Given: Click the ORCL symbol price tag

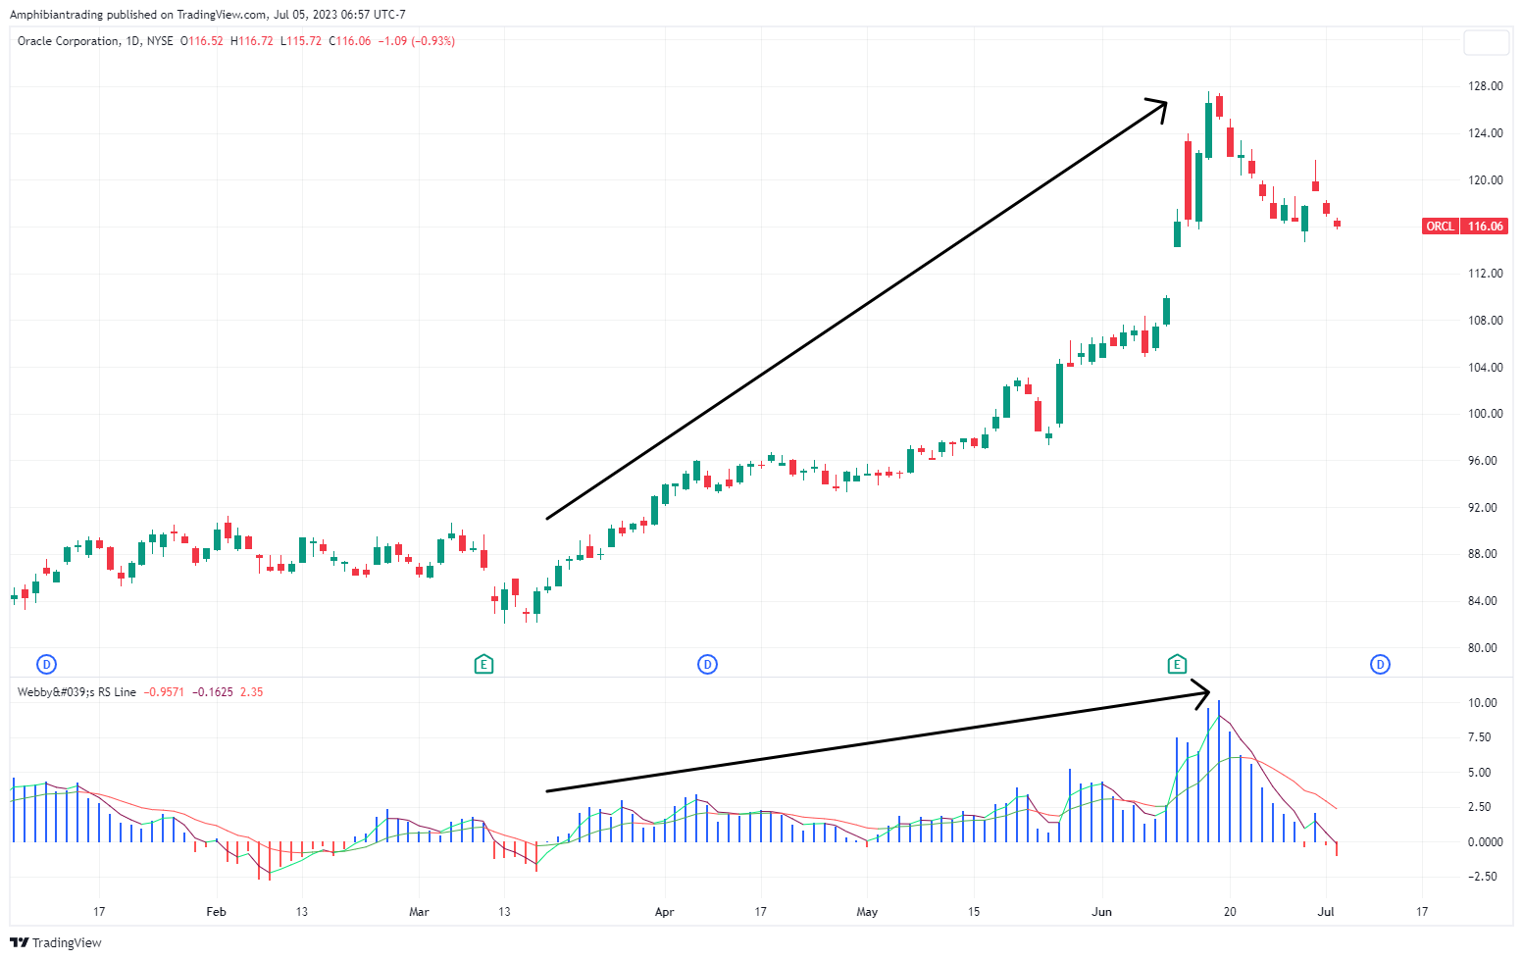Looking at the screenshot, I should (x=1440, y=227).
